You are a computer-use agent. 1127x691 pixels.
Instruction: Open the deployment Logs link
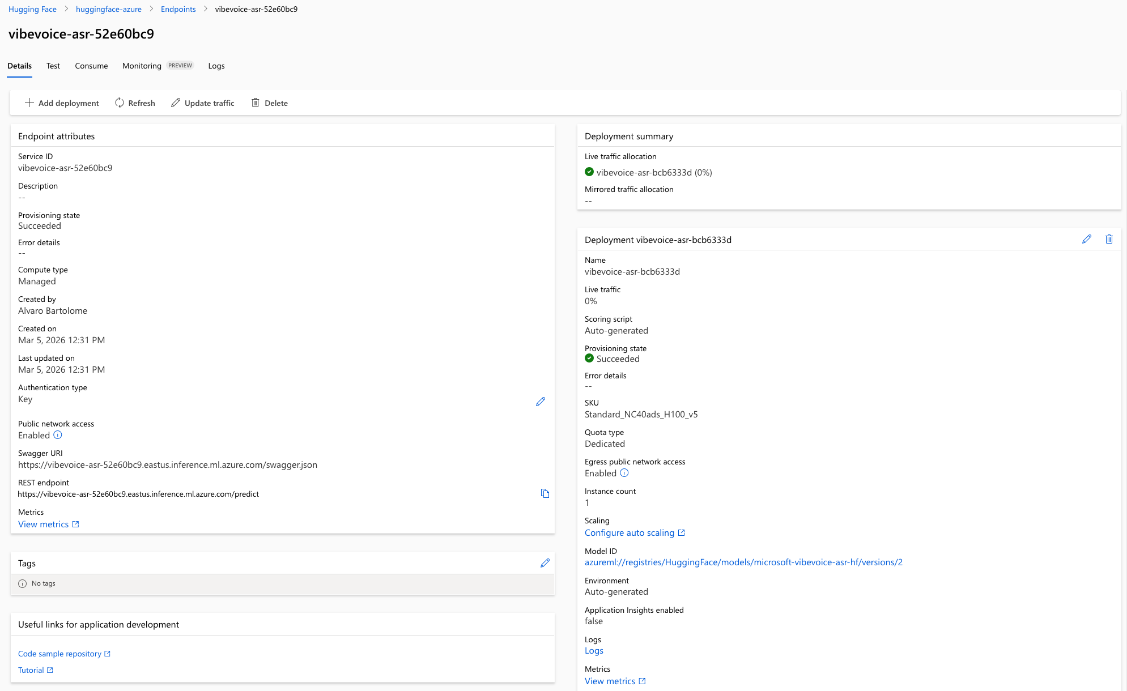(594, 651)
